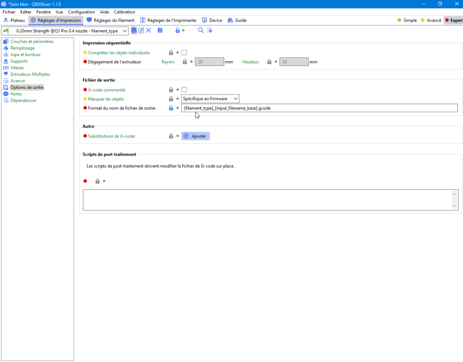The width and height of the screenshot is (463, 362).
Task: Click blue unlocked padlock for output filename format
Action: coord(171,108)
